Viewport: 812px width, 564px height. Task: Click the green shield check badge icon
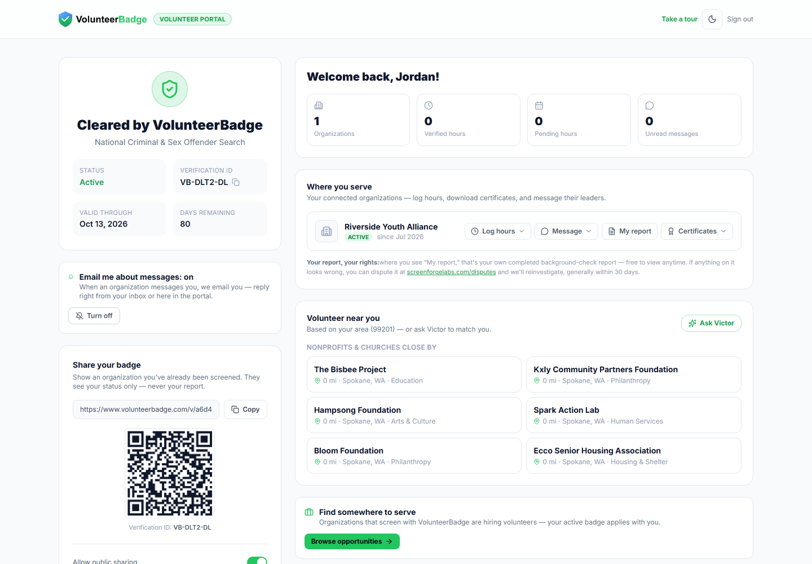tap(170, 89)
